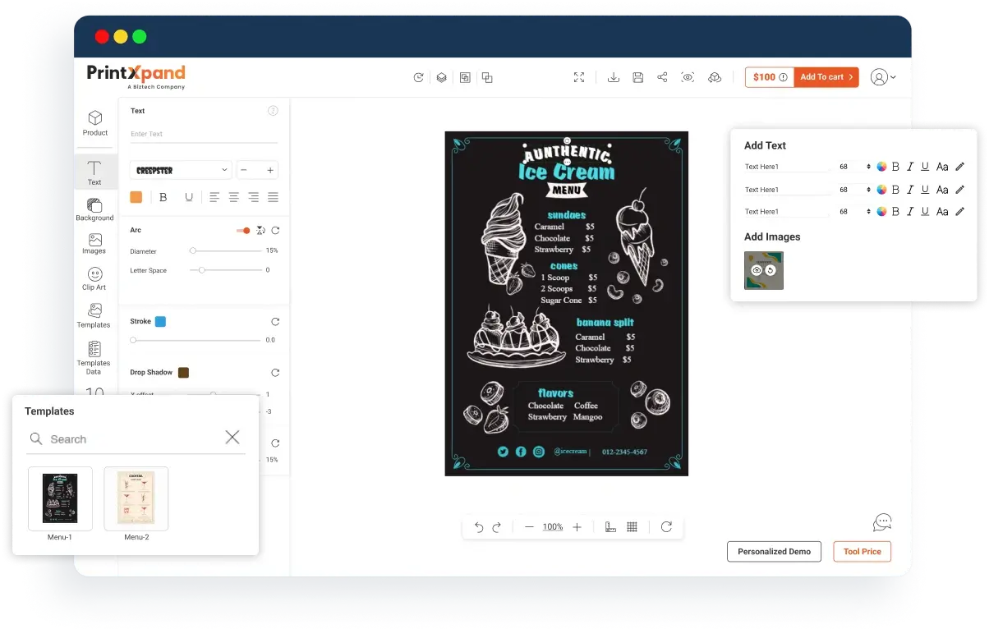
Task: Center align text in Text panel
Action: click(x=234, y=197)
